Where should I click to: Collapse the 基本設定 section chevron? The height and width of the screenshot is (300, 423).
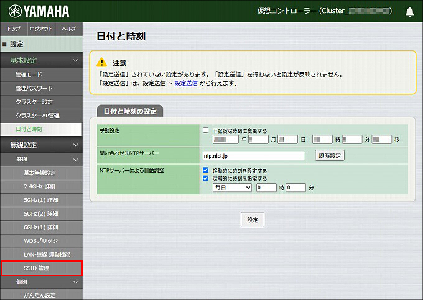coord(75,60)
